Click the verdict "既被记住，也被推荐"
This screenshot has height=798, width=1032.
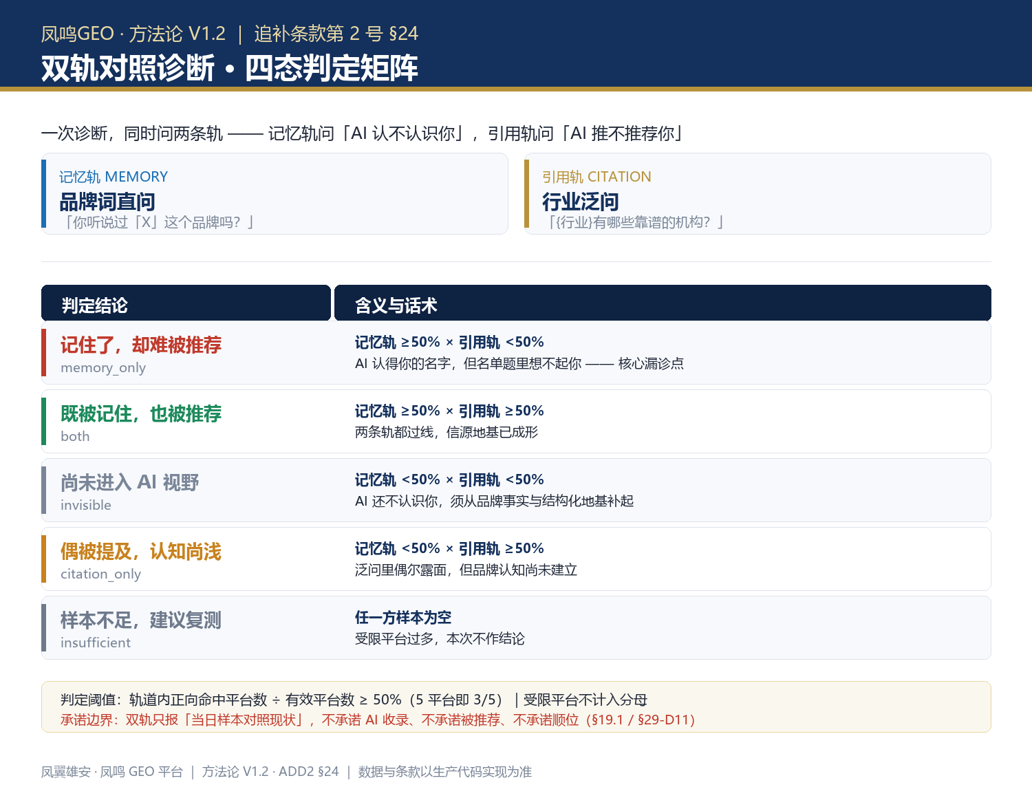141,413
